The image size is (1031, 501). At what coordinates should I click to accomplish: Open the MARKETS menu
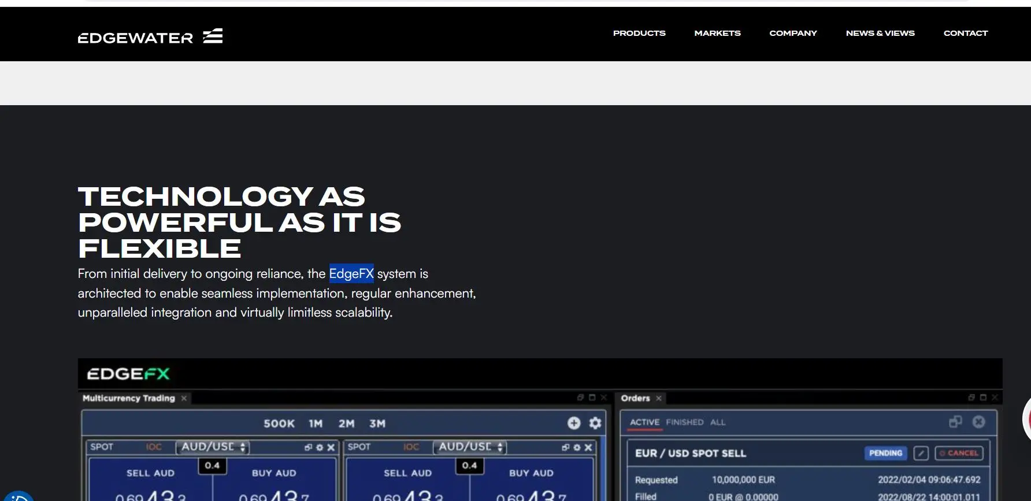717,34
